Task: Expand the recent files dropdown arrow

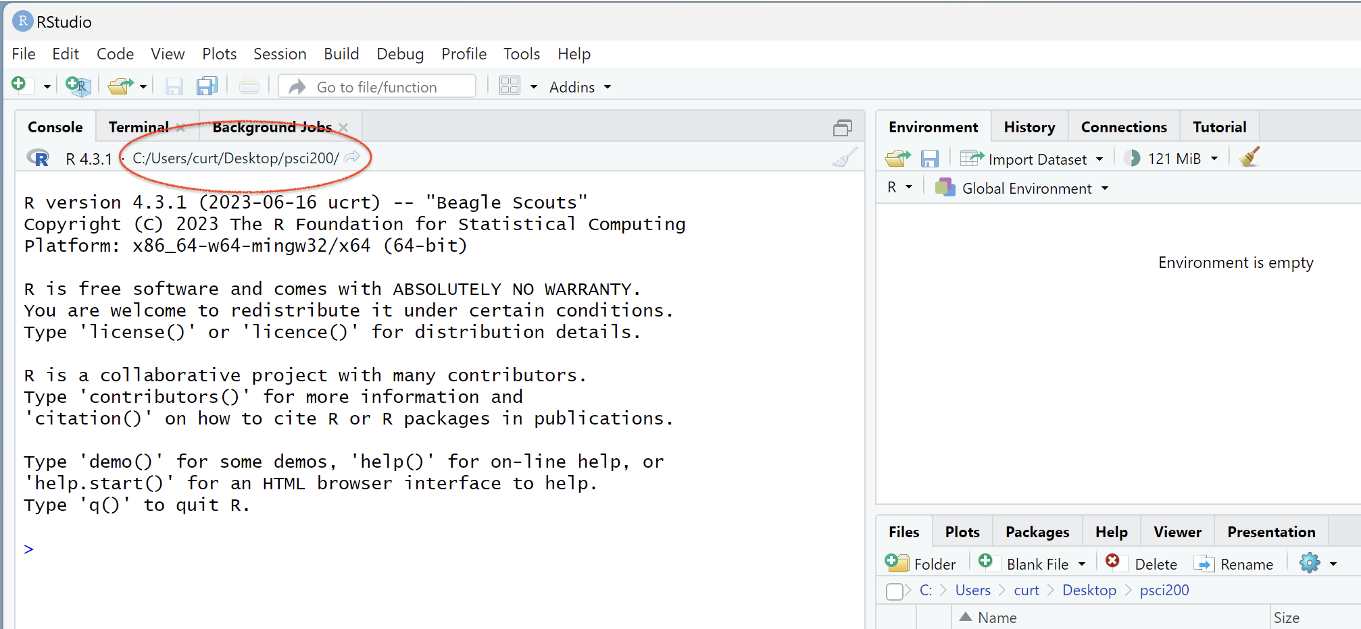Action: [143, 87]
